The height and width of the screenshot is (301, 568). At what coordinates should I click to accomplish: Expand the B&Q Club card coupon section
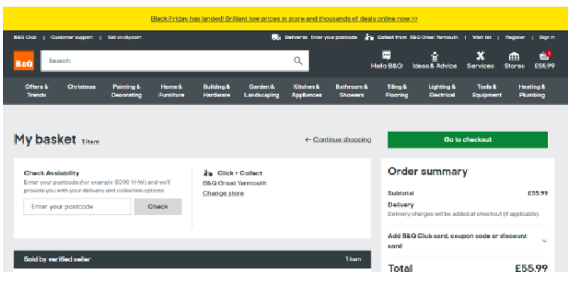click(x=545, y=241)
